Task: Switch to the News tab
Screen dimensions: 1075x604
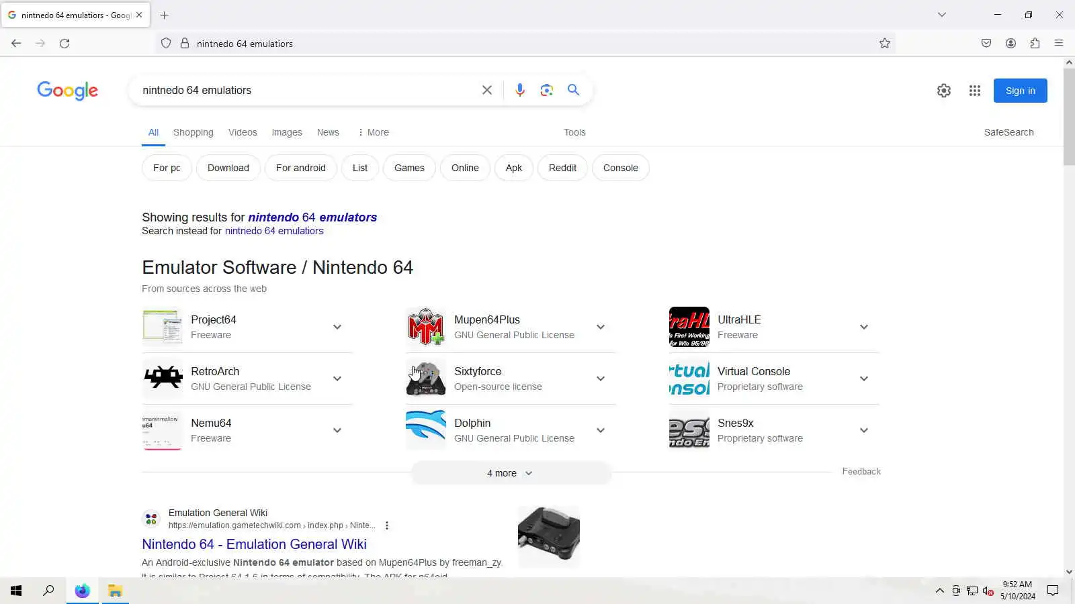Action: [x=328, y=132]
